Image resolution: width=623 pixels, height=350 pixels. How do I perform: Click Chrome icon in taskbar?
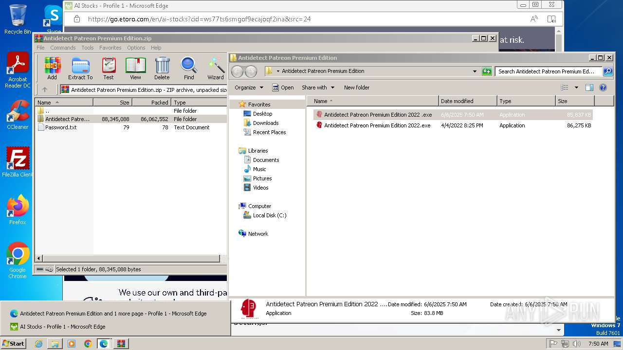click(x=88, y=344)
